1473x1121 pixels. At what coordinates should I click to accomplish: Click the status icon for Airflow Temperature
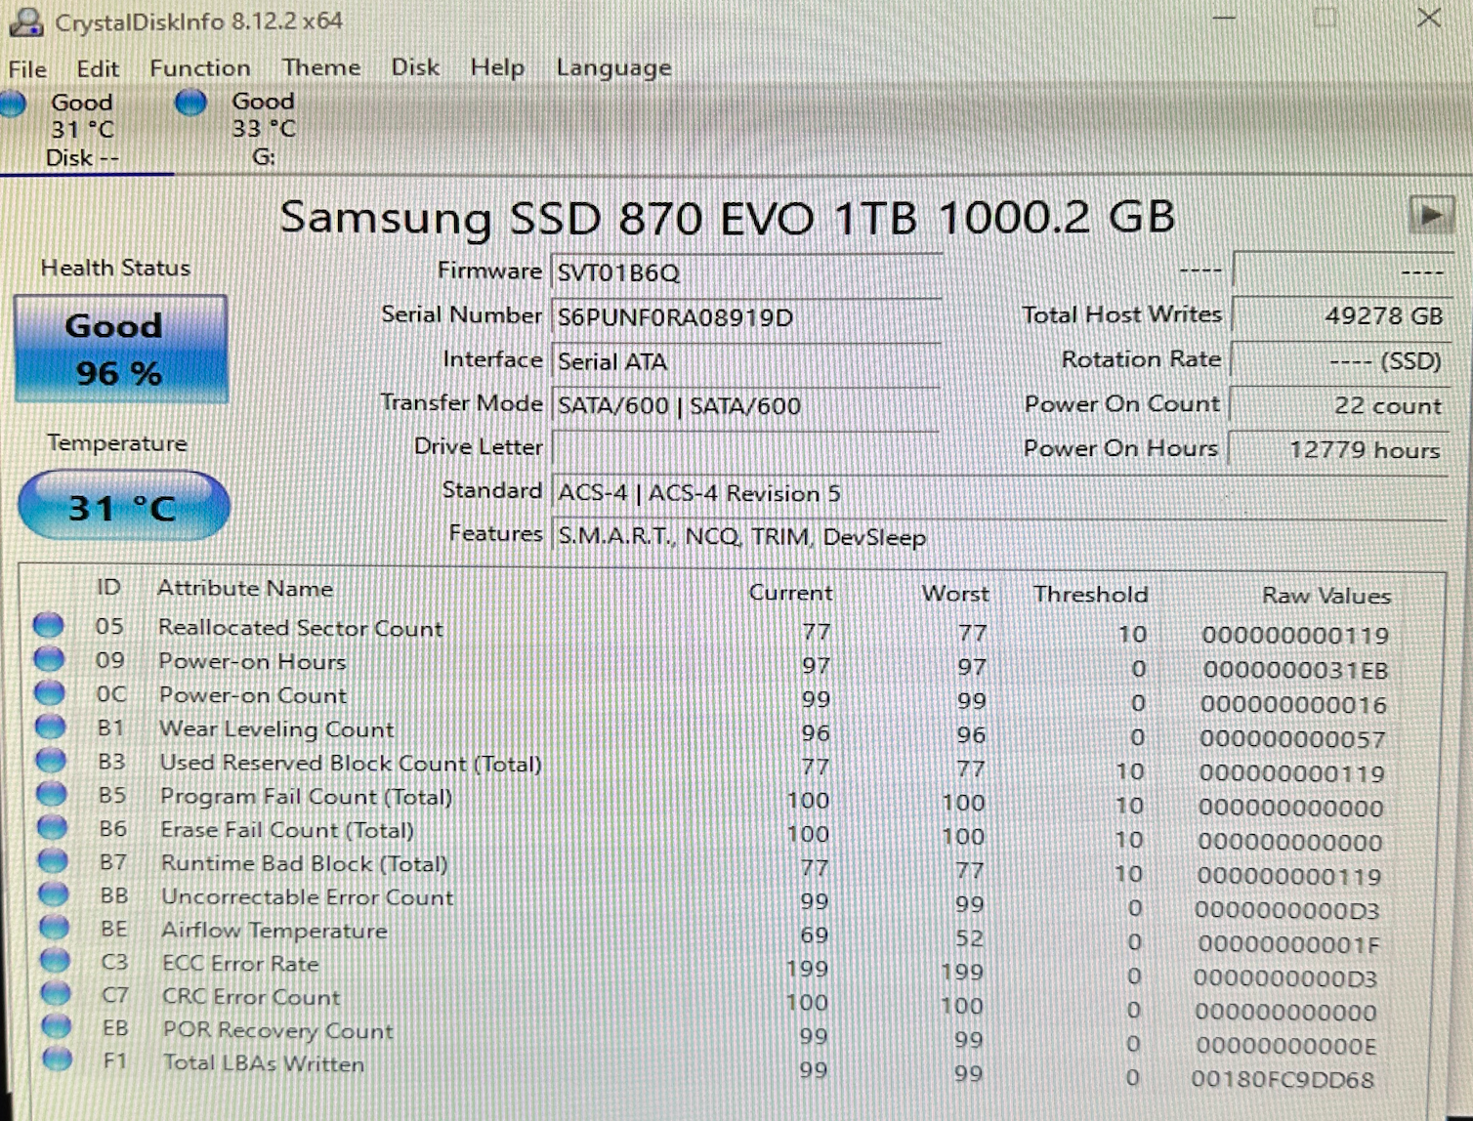[55, 927]
